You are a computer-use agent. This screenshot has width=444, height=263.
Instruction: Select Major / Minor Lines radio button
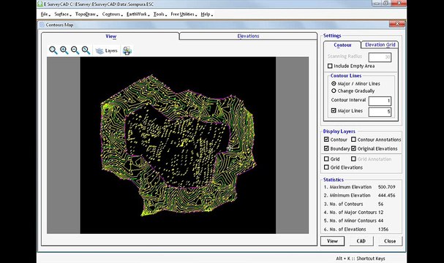(334, 84)
